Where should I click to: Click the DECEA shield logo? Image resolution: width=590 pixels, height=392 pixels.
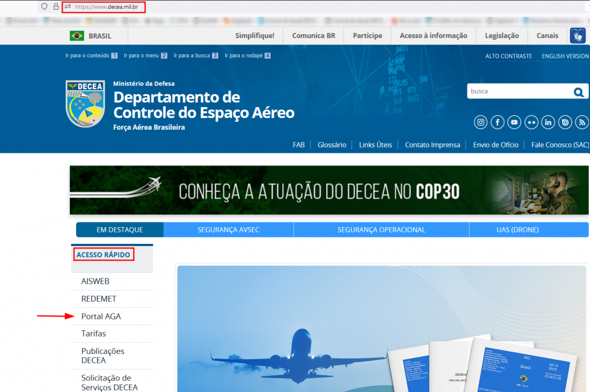coord(85,104)
